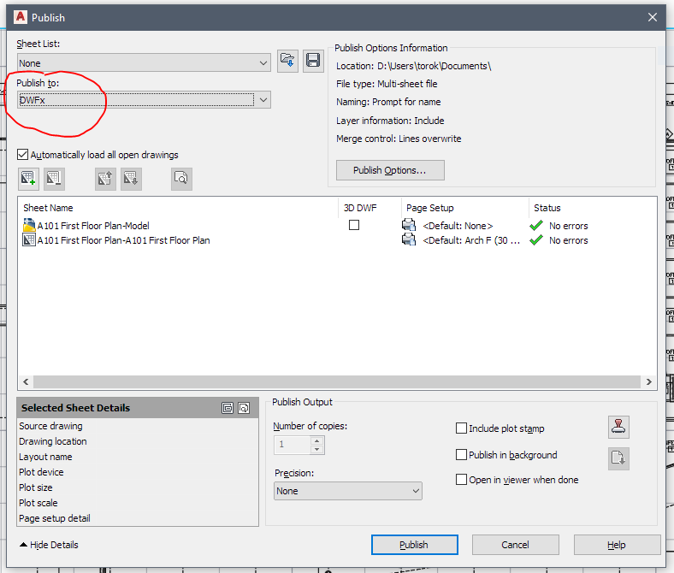Click page setup <Default: Arch F (30 ...

tap(471, 240)
